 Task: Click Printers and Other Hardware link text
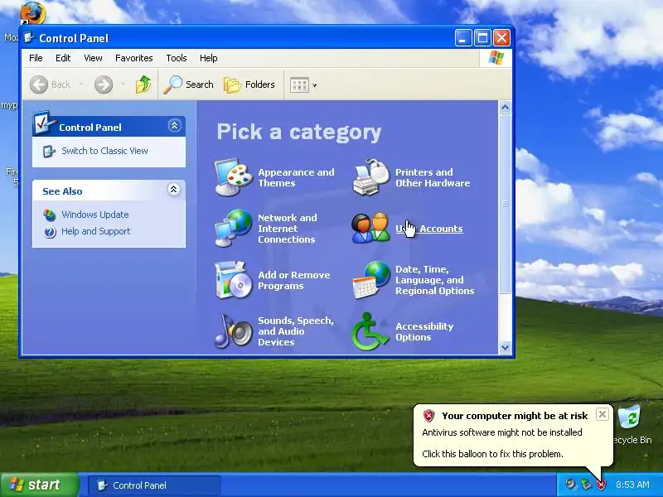(433, 177)
